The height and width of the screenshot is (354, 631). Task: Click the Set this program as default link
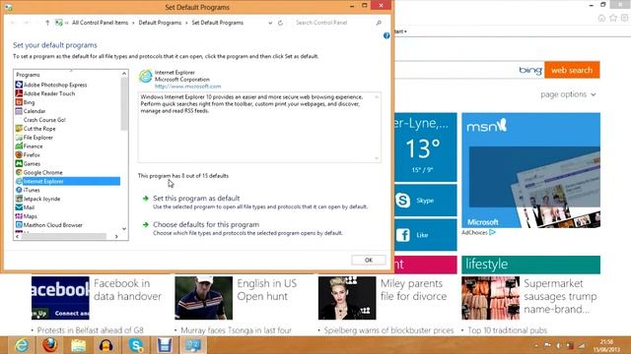pos(196,199)
